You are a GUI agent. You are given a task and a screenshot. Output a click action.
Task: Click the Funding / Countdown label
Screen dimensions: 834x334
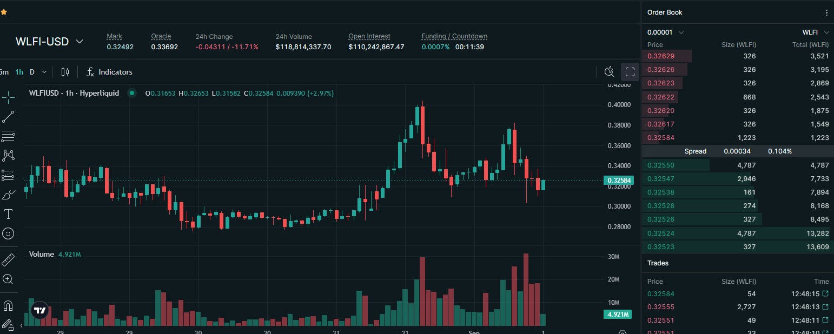point(455,37)
